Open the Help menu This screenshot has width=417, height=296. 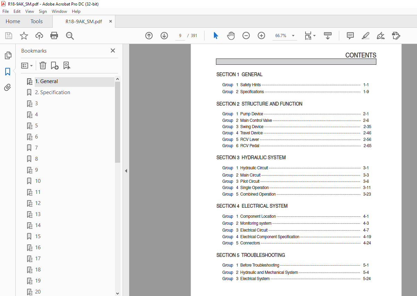click(76, 11)
